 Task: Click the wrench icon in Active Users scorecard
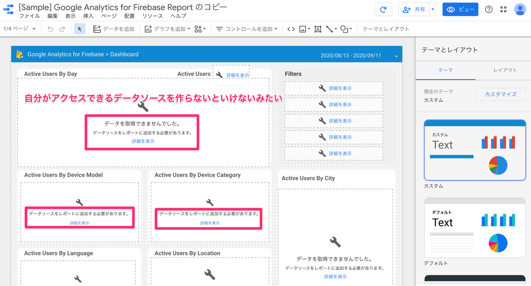pos(219,75)
